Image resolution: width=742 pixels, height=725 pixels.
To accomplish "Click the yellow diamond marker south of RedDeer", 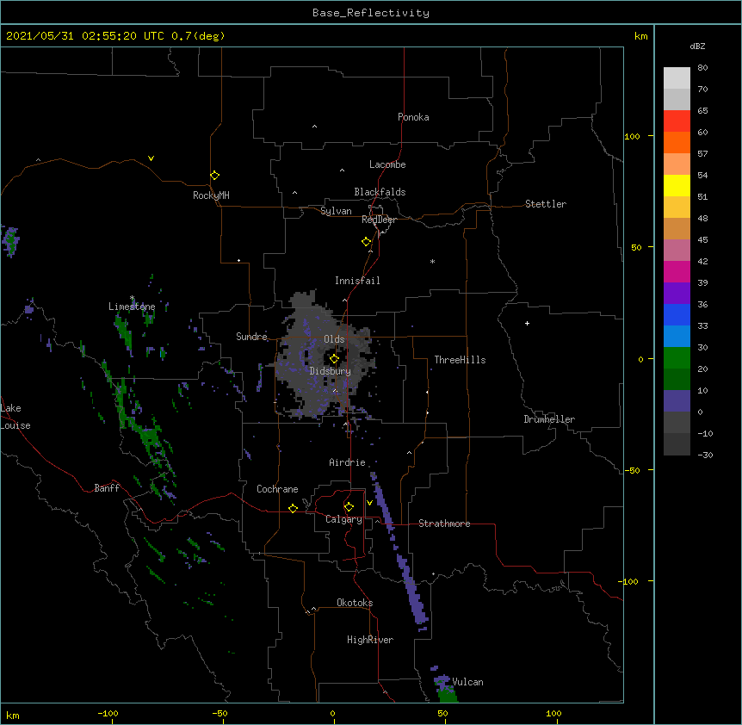I will [x=367, y=242].
